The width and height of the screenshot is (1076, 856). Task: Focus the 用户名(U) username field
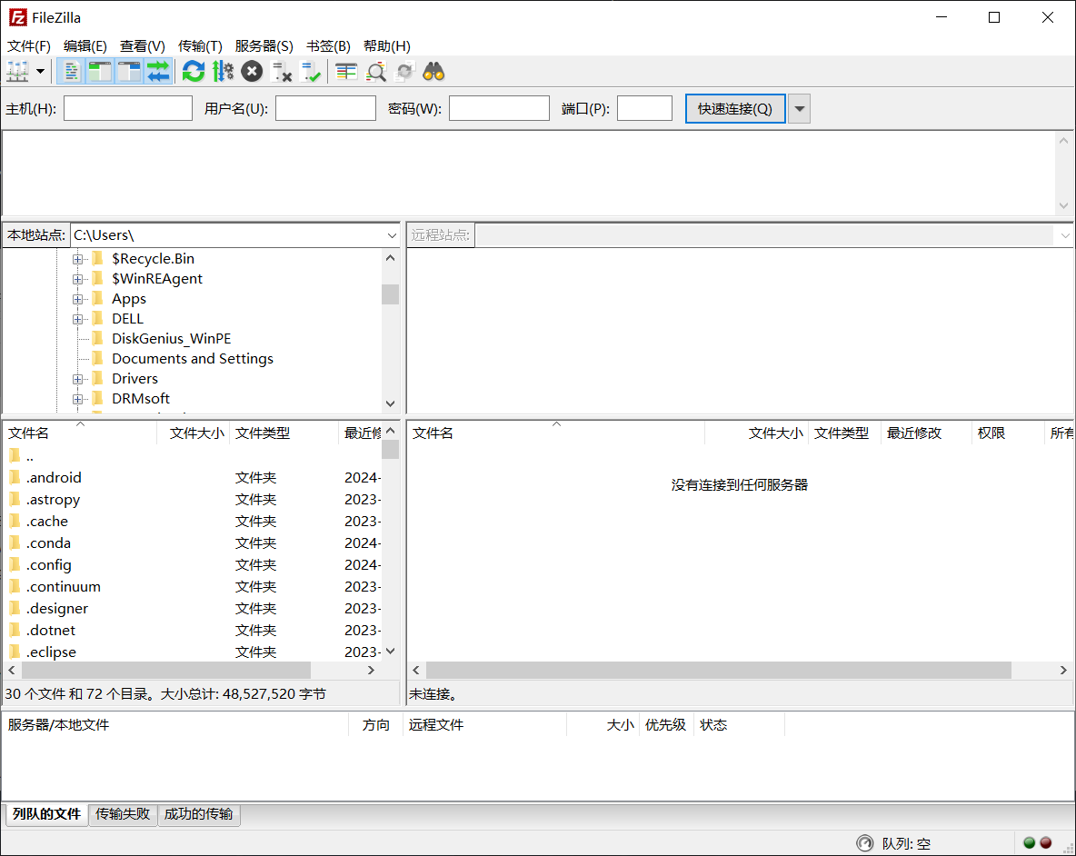325,108
